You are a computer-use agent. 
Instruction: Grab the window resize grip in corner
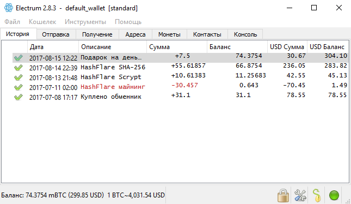(x=348, y=201)
